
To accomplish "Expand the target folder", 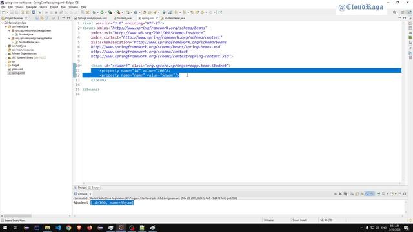I will point(6,65).
